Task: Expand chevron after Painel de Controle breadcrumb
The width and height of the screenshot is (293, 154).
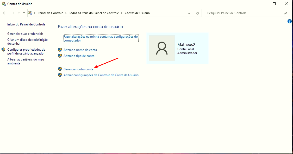Action: tap(66, 13)
